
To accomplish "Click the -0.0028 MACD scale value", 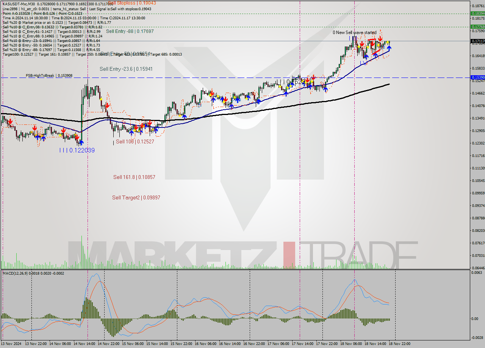I will click(x=477, y=337).
